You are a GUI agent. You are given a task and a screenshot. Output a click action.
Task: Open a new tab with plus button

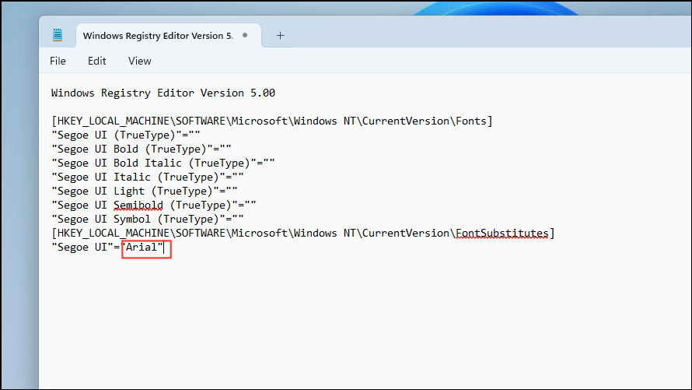tap(280, 35)
